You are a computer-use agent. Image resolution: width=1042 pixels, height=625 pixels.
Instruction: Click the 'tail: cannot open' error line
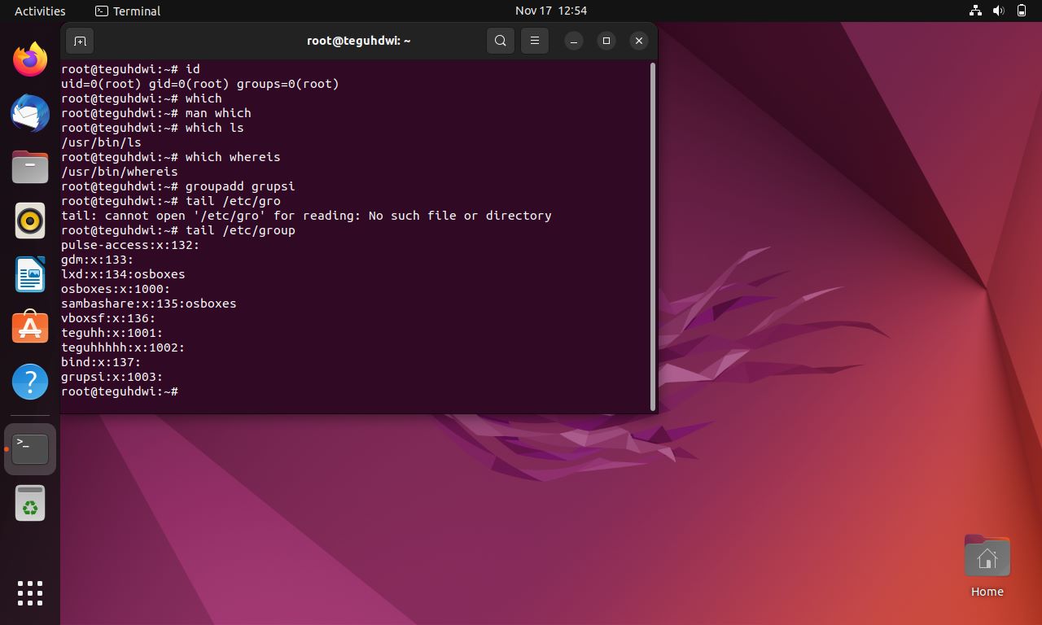[x=306, y=216]
